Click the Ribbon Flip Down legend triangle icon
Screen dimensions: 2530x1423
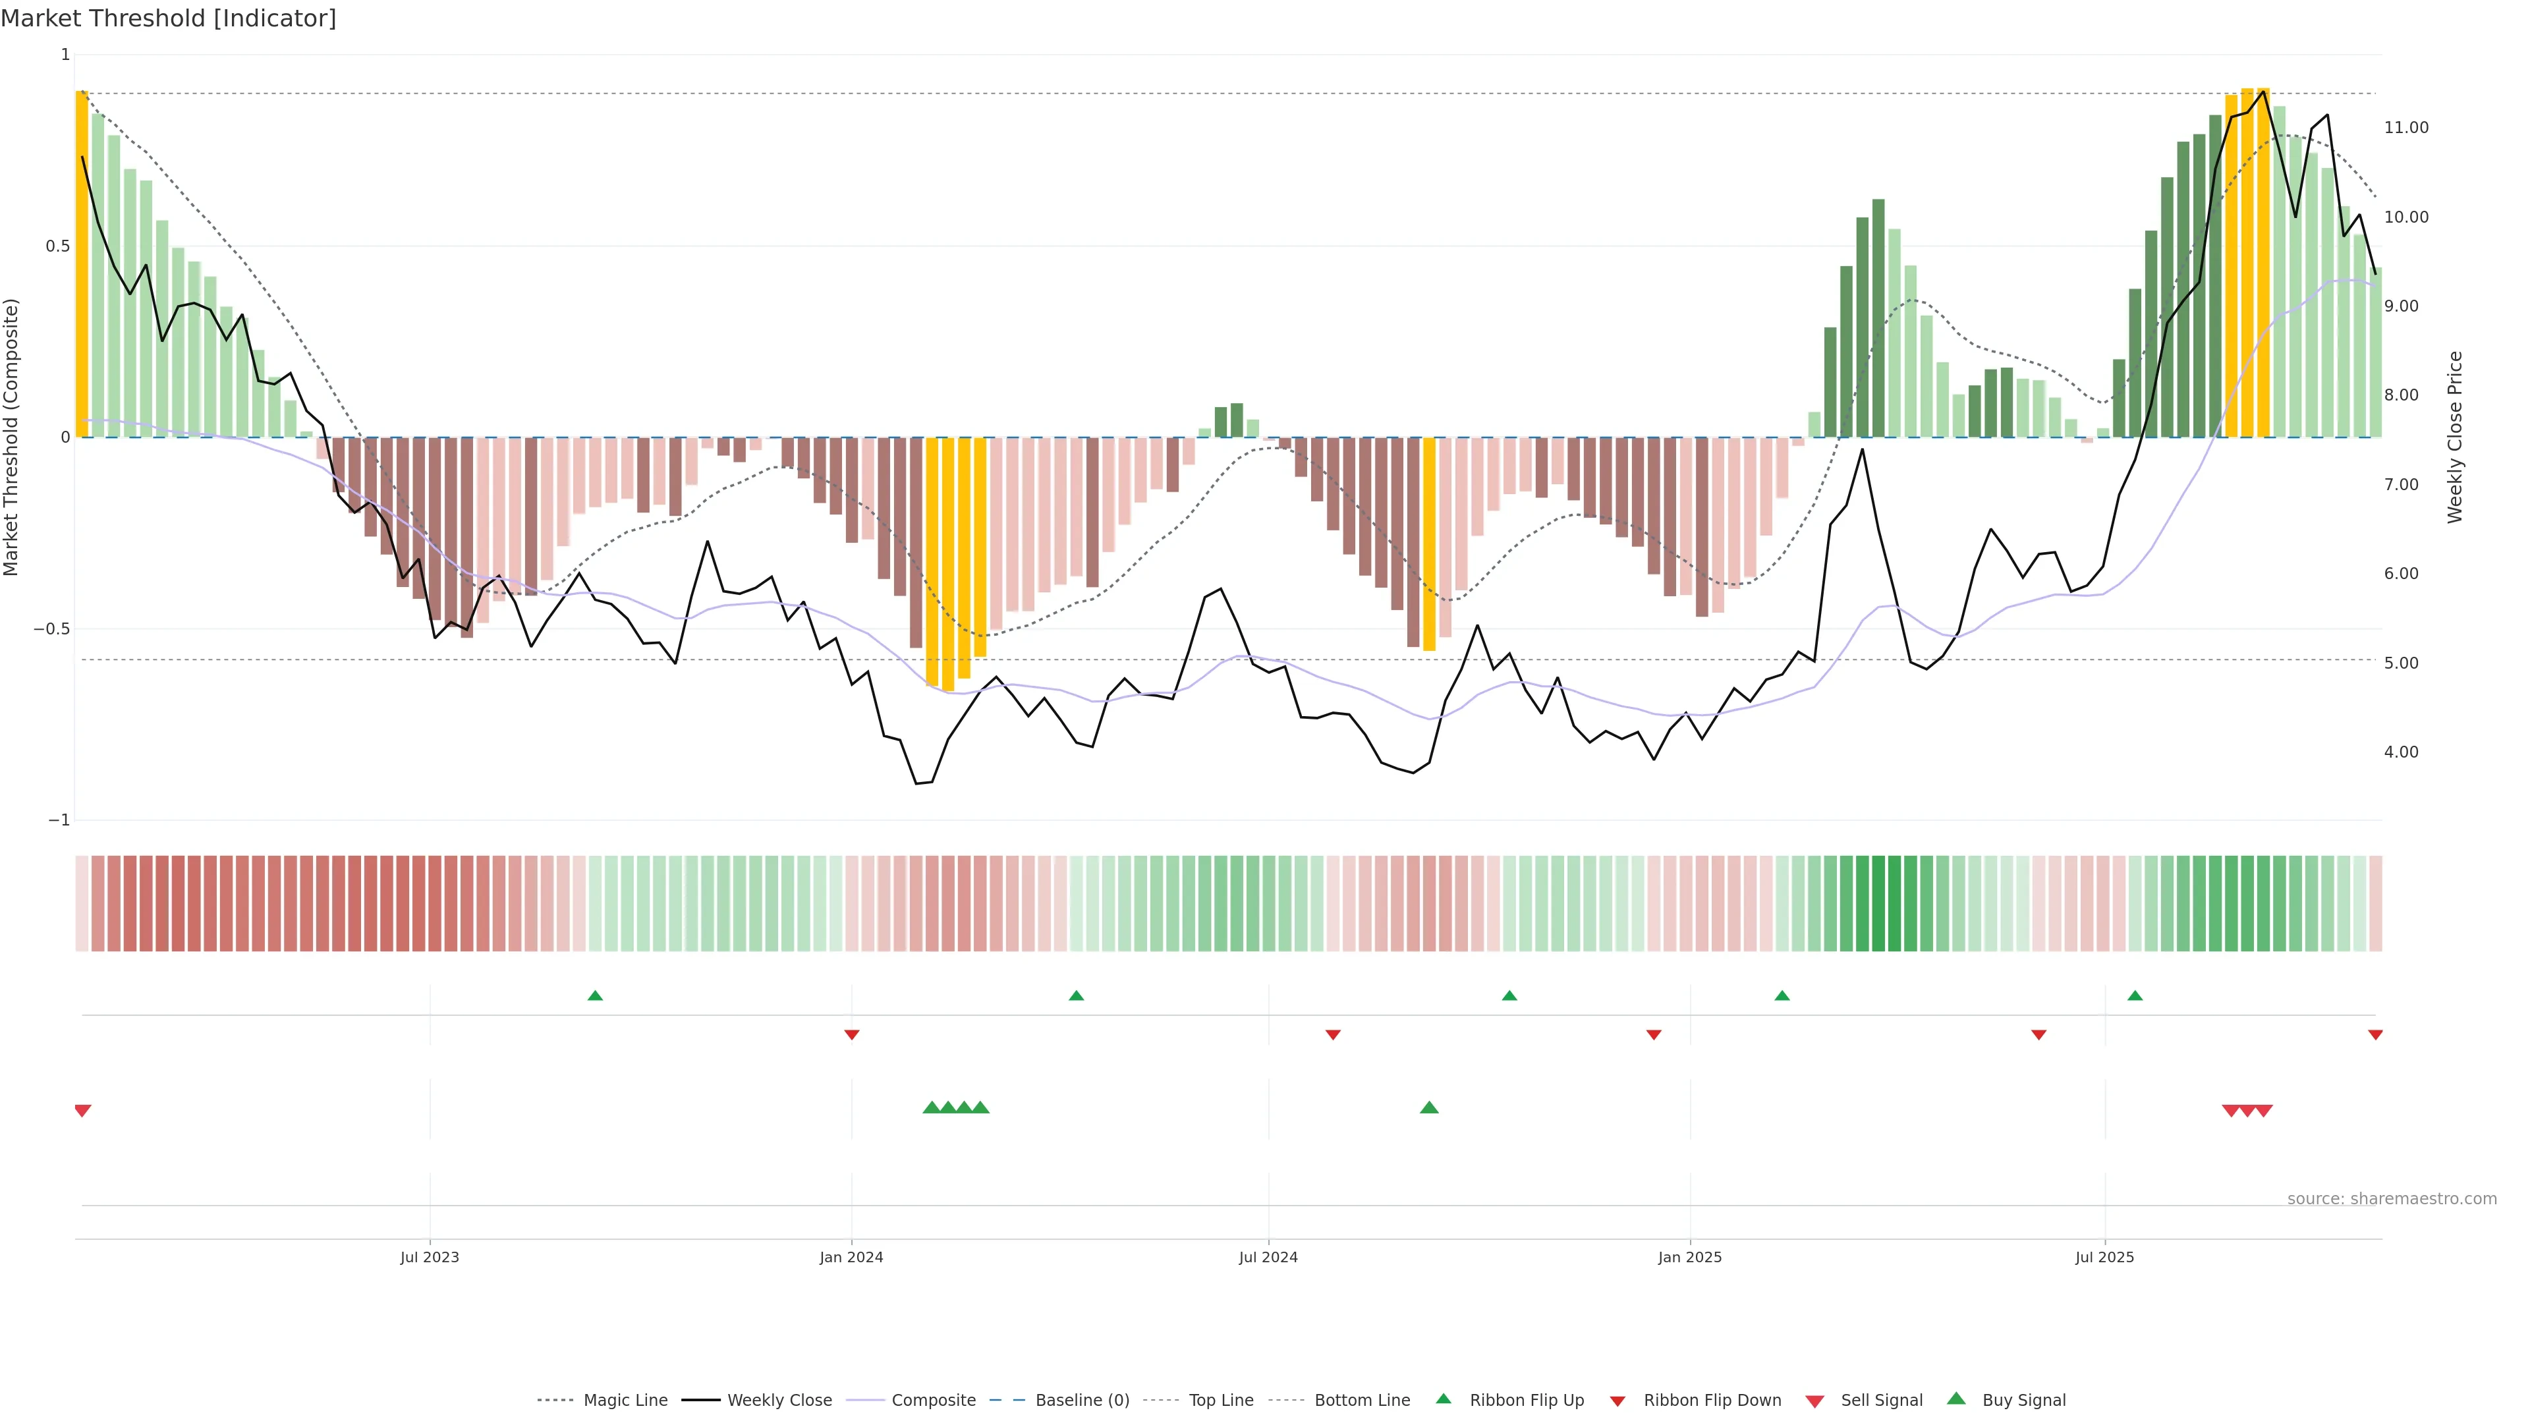point(1617,1401)
